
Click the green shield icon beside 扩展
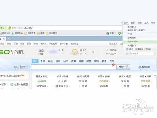120,33
